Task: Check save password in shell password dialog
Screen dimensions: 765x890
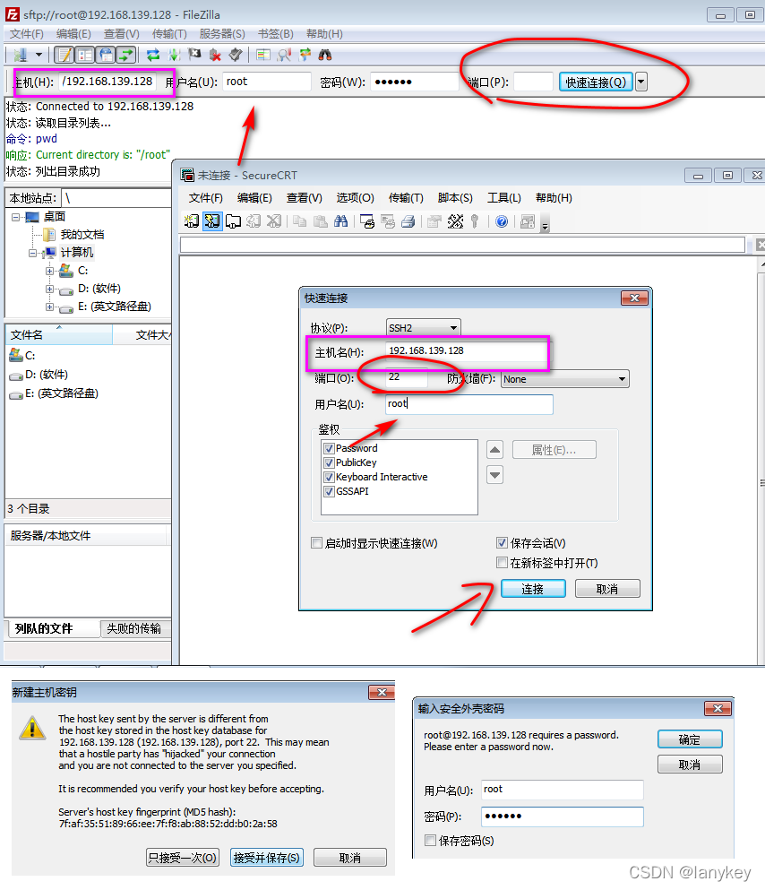Action: pos(430,840)
